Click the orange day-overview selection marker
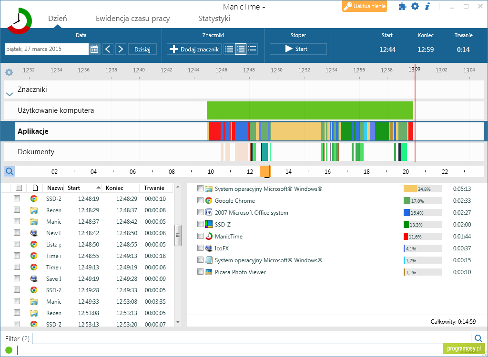Screen dimensions: 488x357 (264, 171)
